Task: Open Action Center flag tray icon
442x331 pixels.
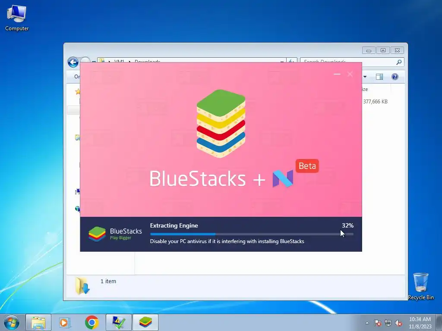Action: point(377,323)
